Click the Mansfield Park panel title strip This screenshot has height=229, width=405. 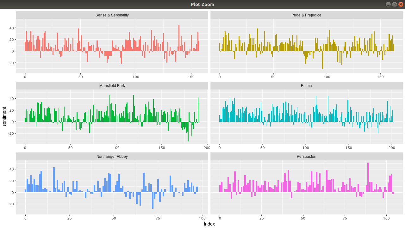[112, 86]
